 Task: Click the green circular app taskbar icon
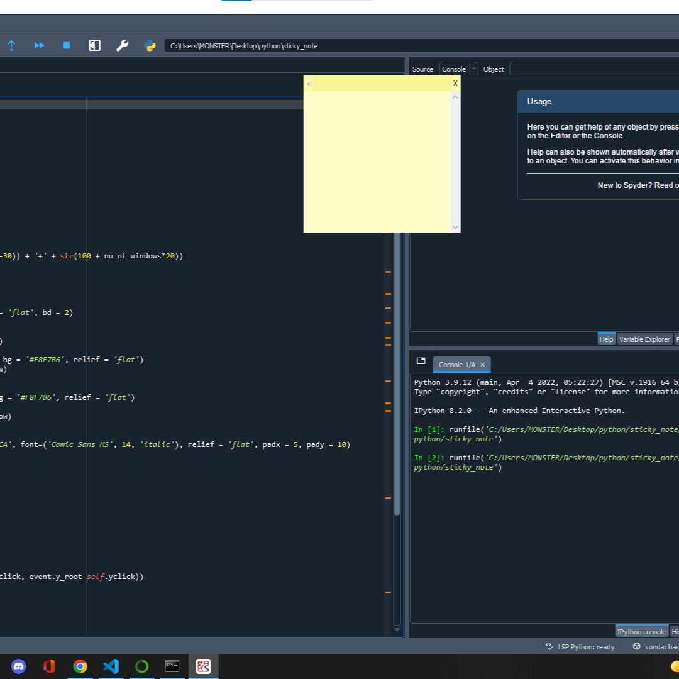coord(141,666)
